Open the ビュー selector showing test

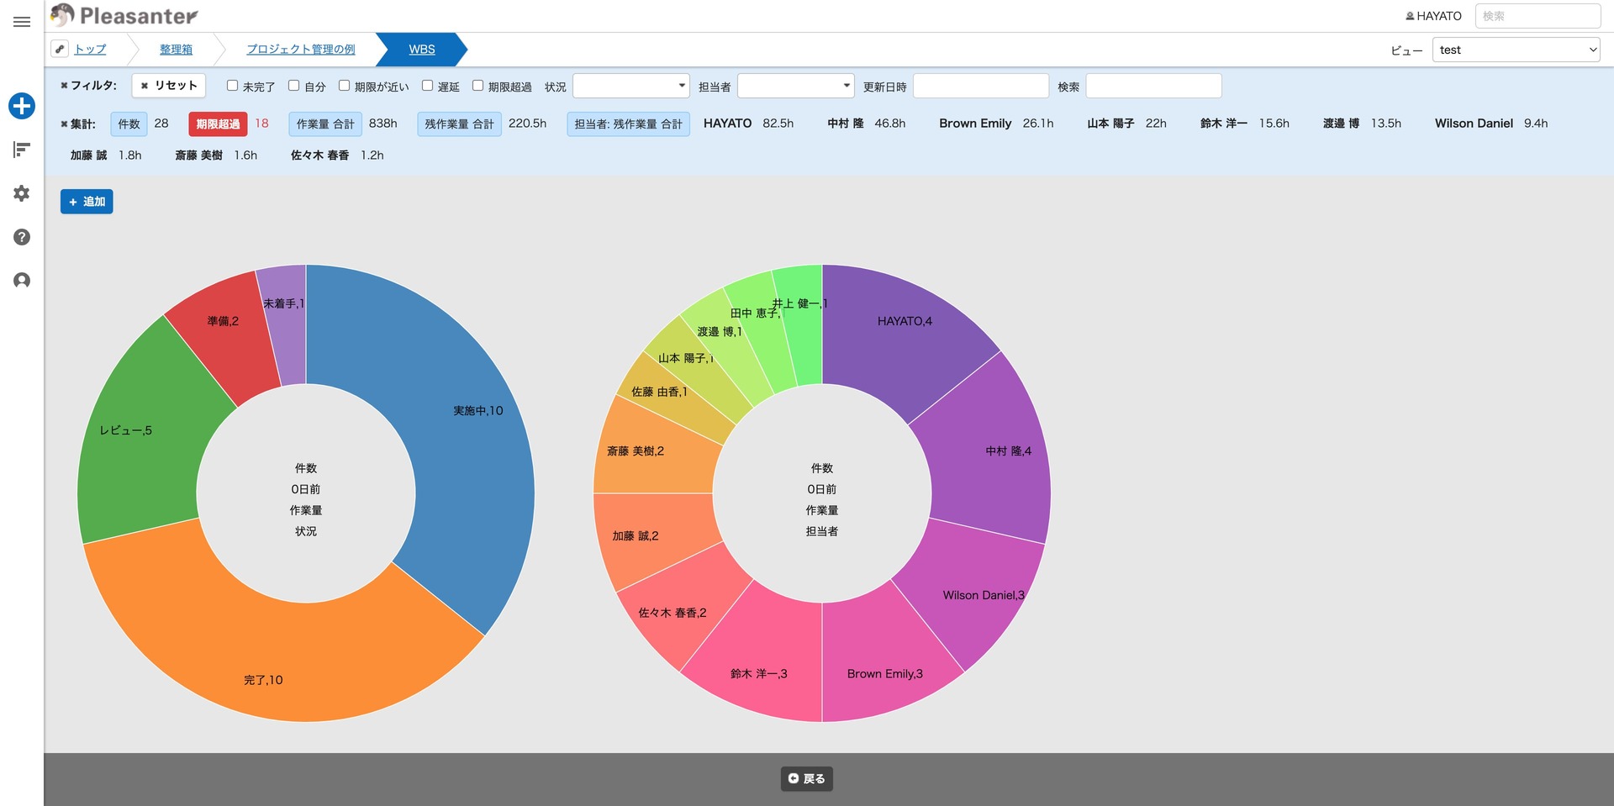pyautogui.click(x=1516, y=50)
